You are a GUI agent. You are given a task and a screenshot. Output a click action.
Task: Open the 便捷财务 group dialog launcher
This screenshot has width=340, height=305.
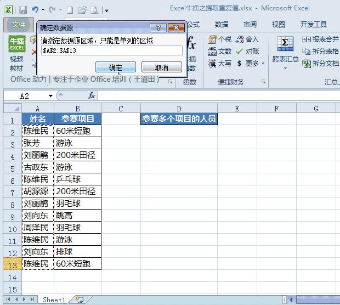[263, 82]
